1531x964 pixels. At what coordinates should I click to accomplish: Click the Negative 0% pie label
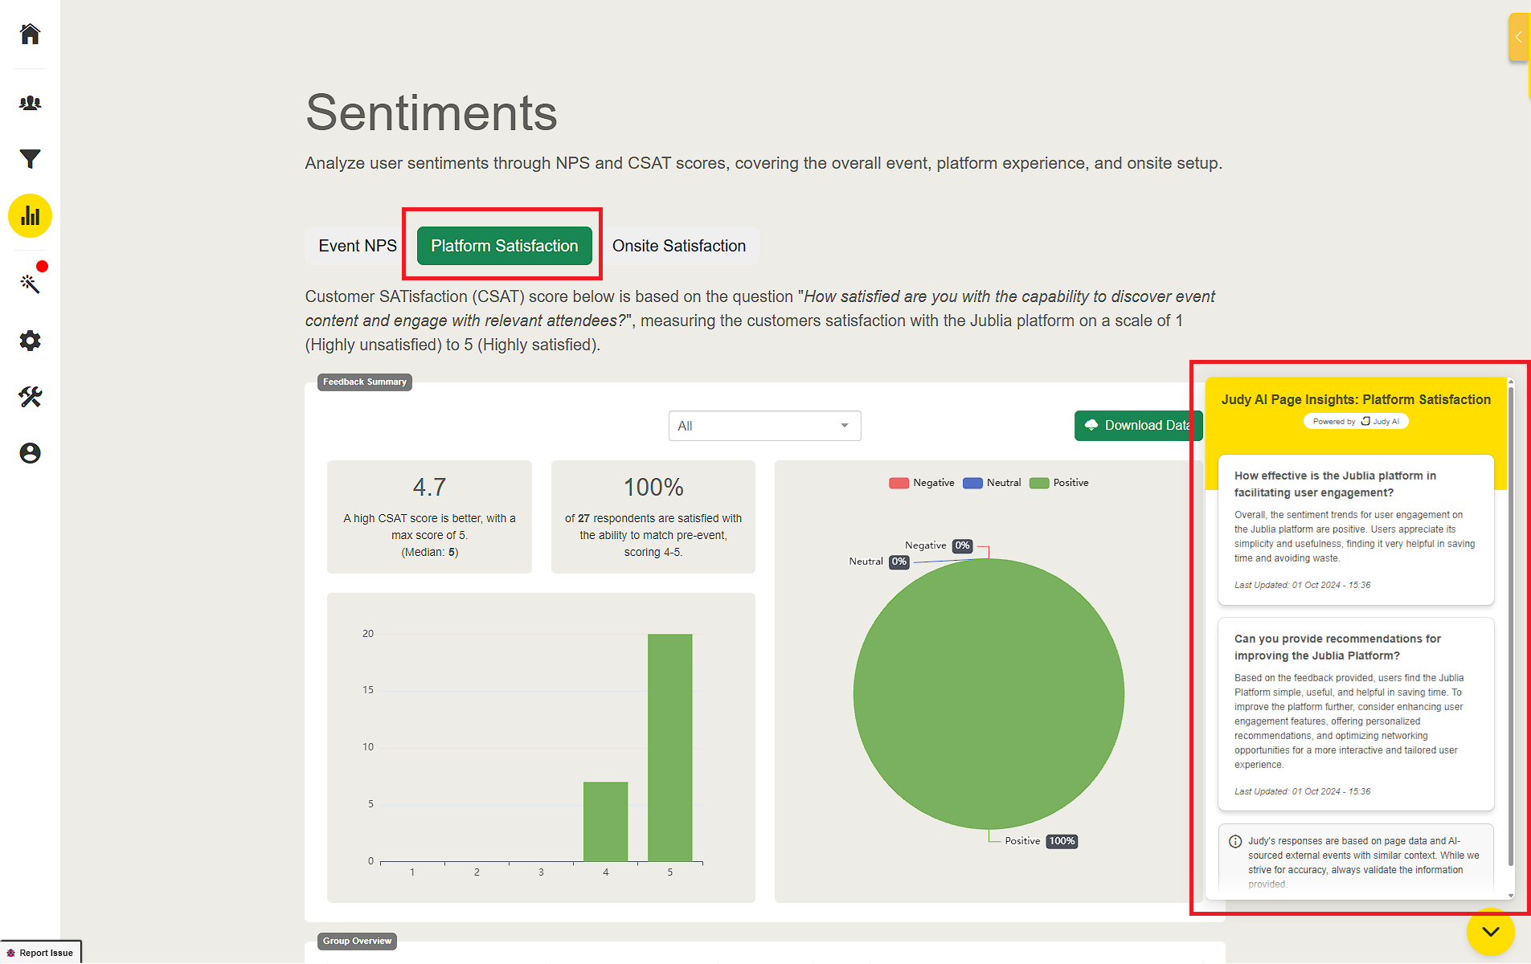click(x=939, y=545)
